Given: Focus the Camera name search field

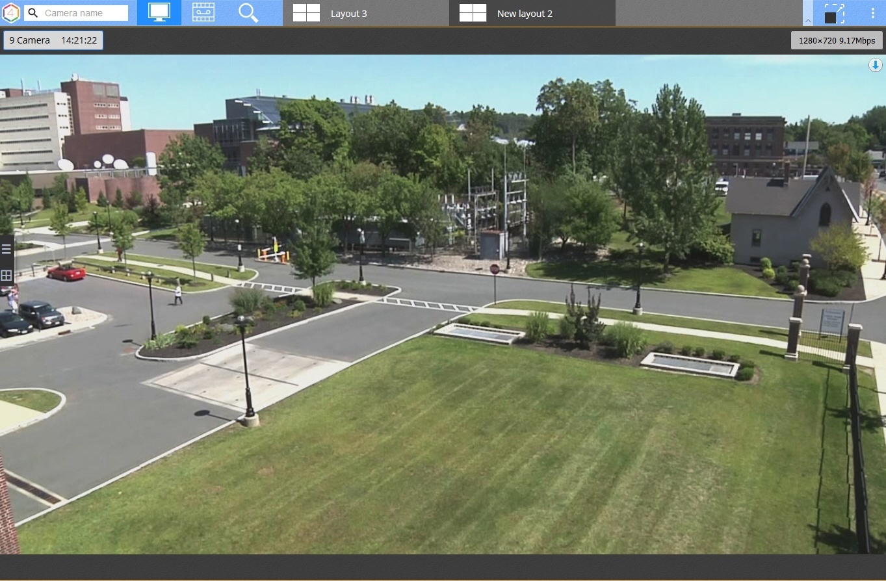Looking at the screenshot, I should (85, 13).
